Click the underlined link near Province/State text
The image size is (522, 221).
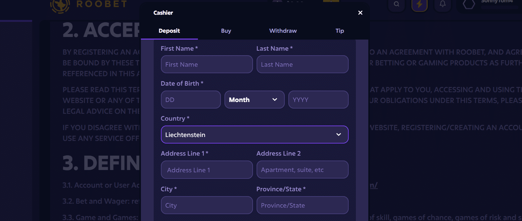tap(374, 185)
